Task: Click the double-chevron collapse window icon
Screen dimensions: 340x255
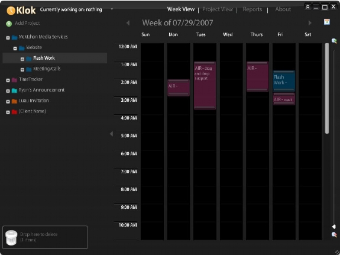Action: 307,7
